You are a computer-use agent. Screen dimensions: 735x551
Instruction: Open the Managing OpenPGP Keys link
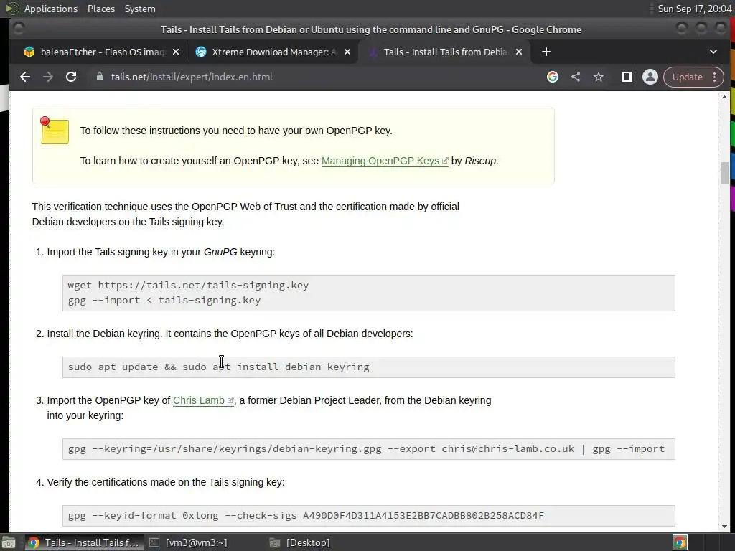tap(385, 161)
